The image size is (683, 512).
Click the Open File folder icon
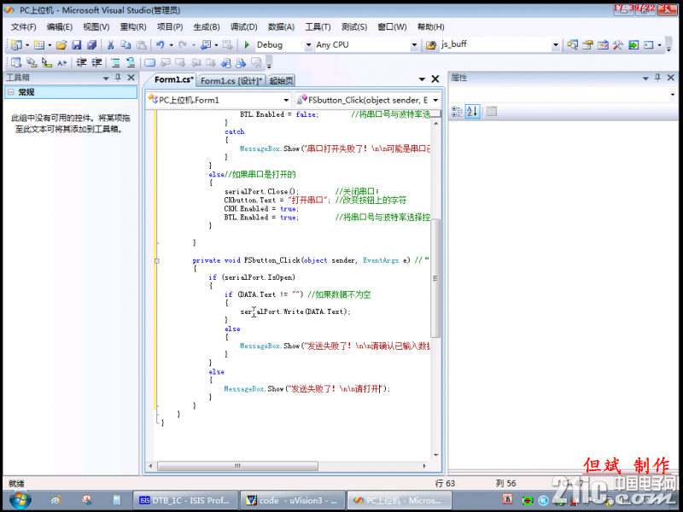tap(61, 45)
